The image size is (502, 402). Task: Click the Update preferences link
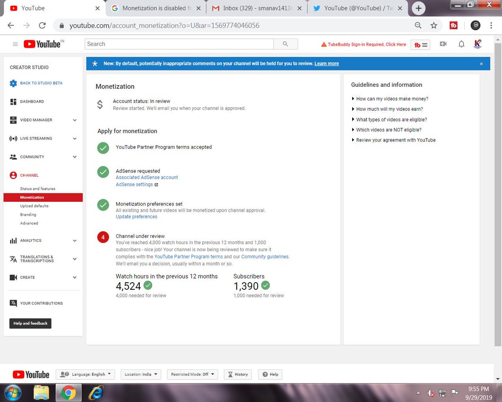[136, 216]
